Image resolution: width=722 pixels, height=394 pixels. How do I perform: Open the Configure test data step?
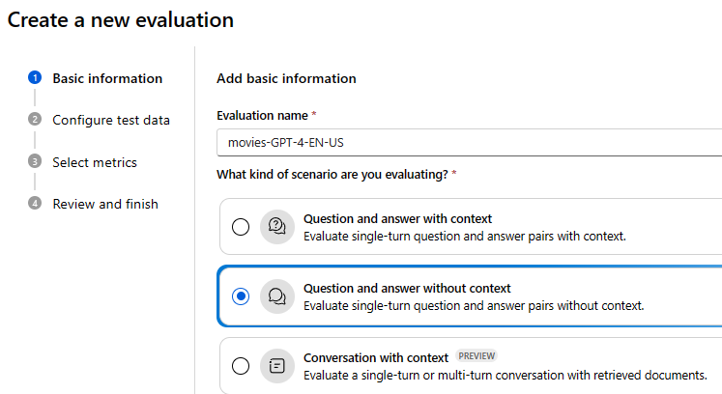[x=111, y=120]
